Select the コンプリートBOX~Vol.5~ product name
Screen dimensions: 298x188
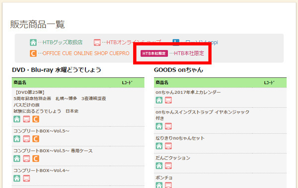41,131
